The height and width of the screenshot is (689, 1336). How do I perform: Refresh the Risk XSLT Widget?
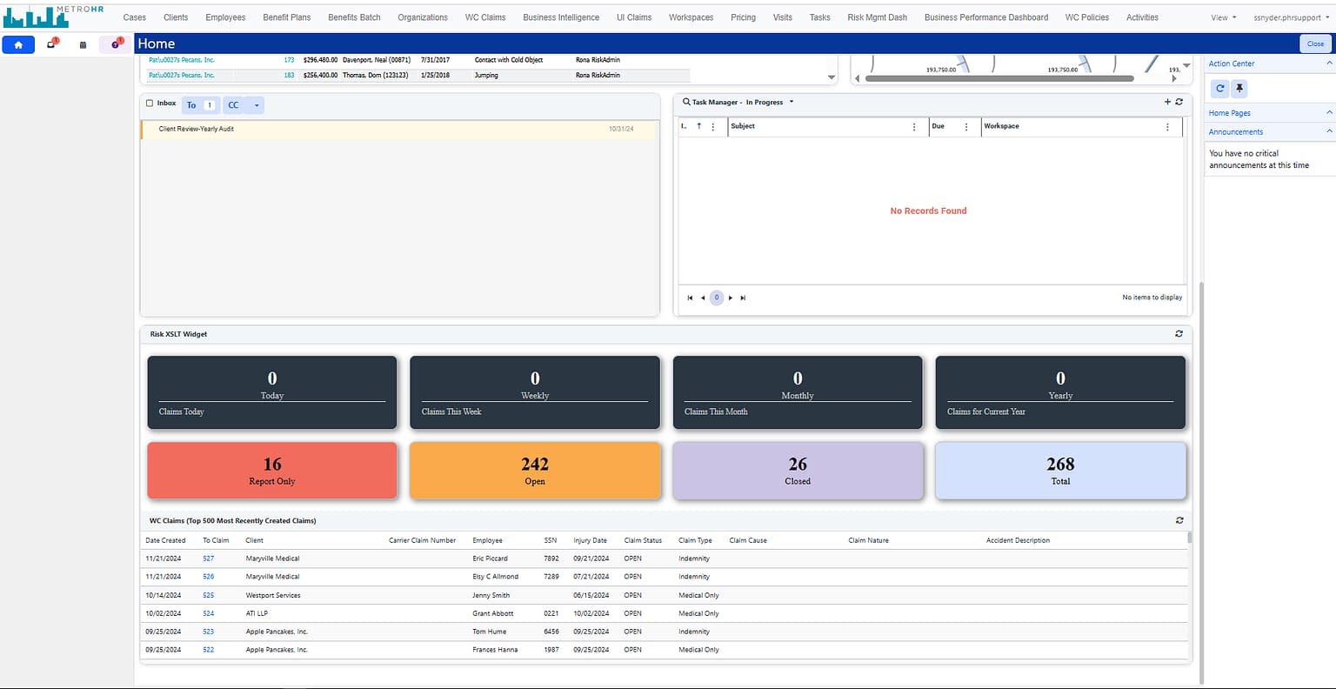pyautogui.click(x=1179, y=333)
